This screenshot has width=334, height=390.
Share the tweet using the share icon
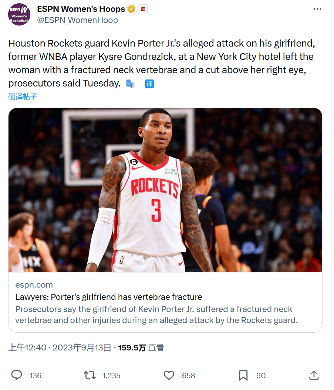pos(314,375)
